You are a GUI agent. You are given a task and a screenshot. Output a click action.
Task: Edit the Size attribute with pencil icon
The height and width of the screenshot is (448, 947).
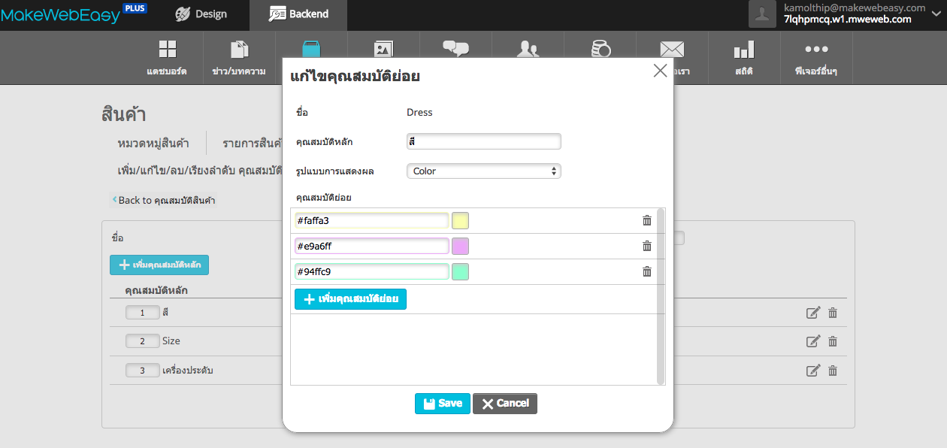(x=812, y=341)
